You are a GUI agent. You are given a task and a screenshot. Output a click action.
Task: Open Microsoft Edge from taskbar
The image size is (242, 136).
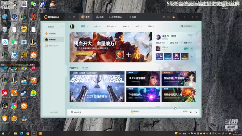pyautogui.click(x=21, y=134)
